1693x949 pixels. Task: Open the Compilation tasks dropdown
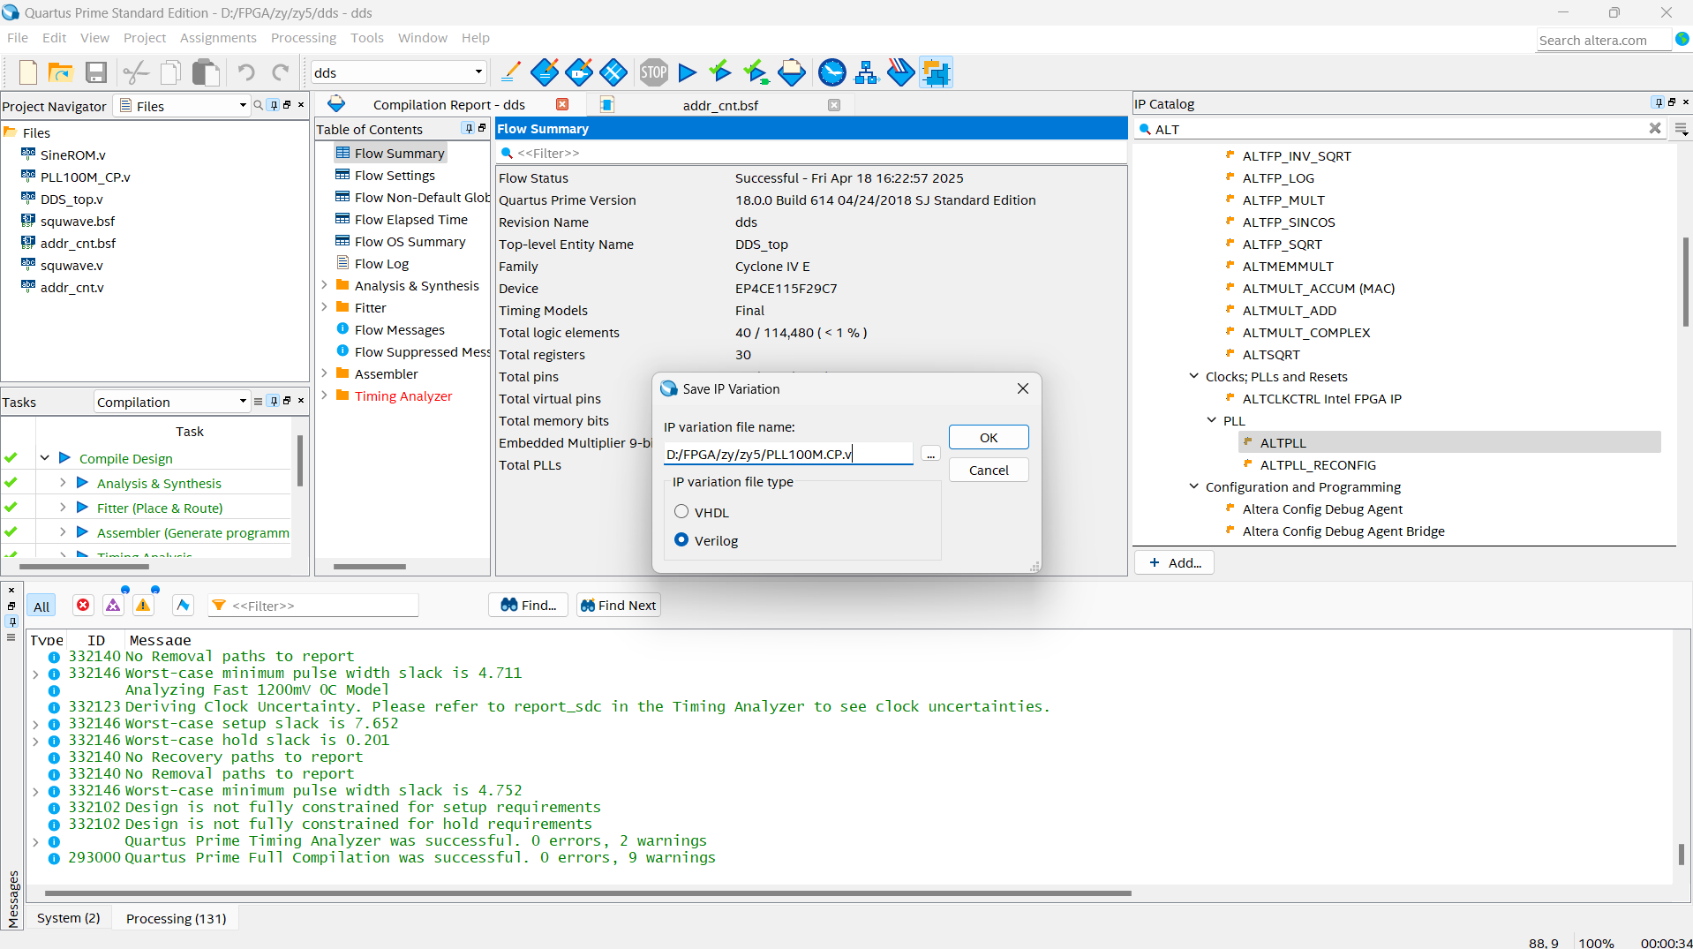coord(172,402)
